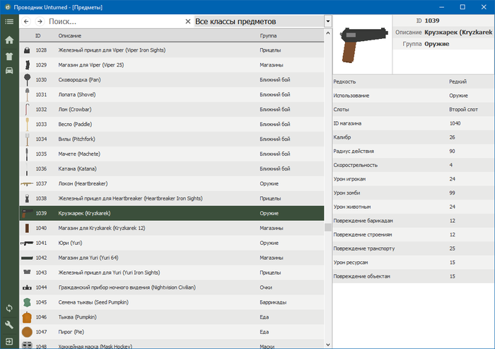Clear the search field with the X
The image size is (495, 349).
187,22
